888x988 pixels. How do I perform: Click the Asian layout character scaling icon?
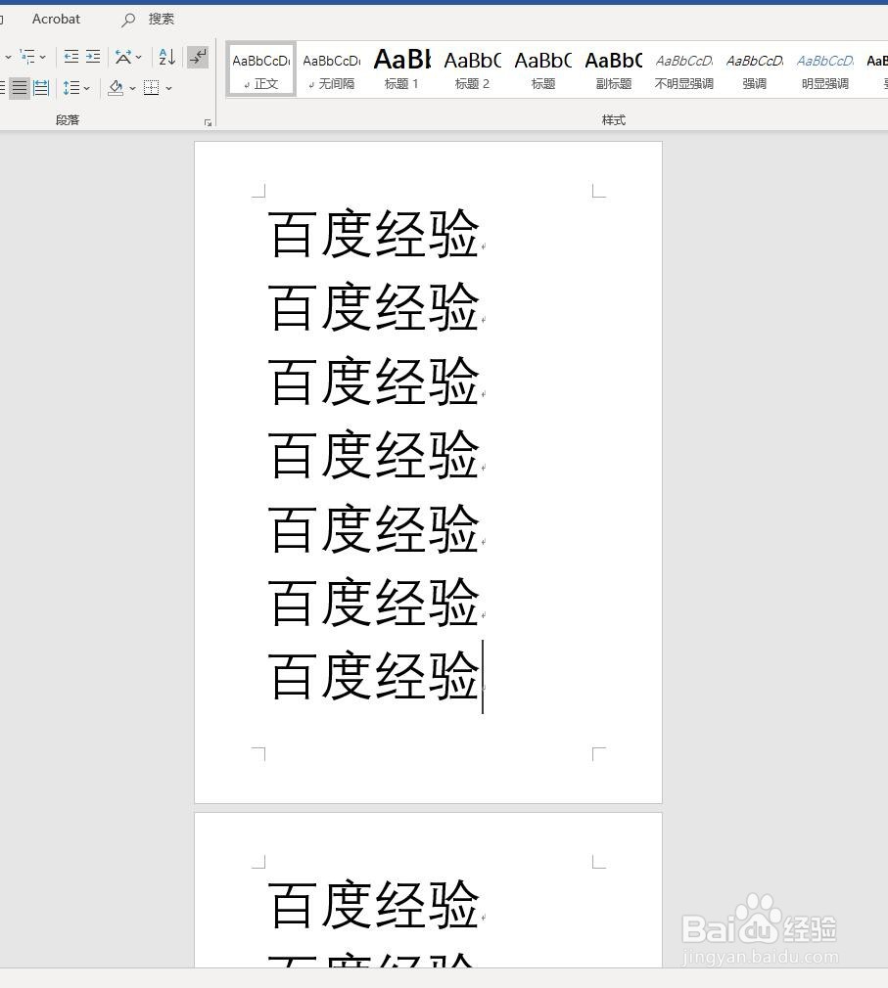[123, 58]
